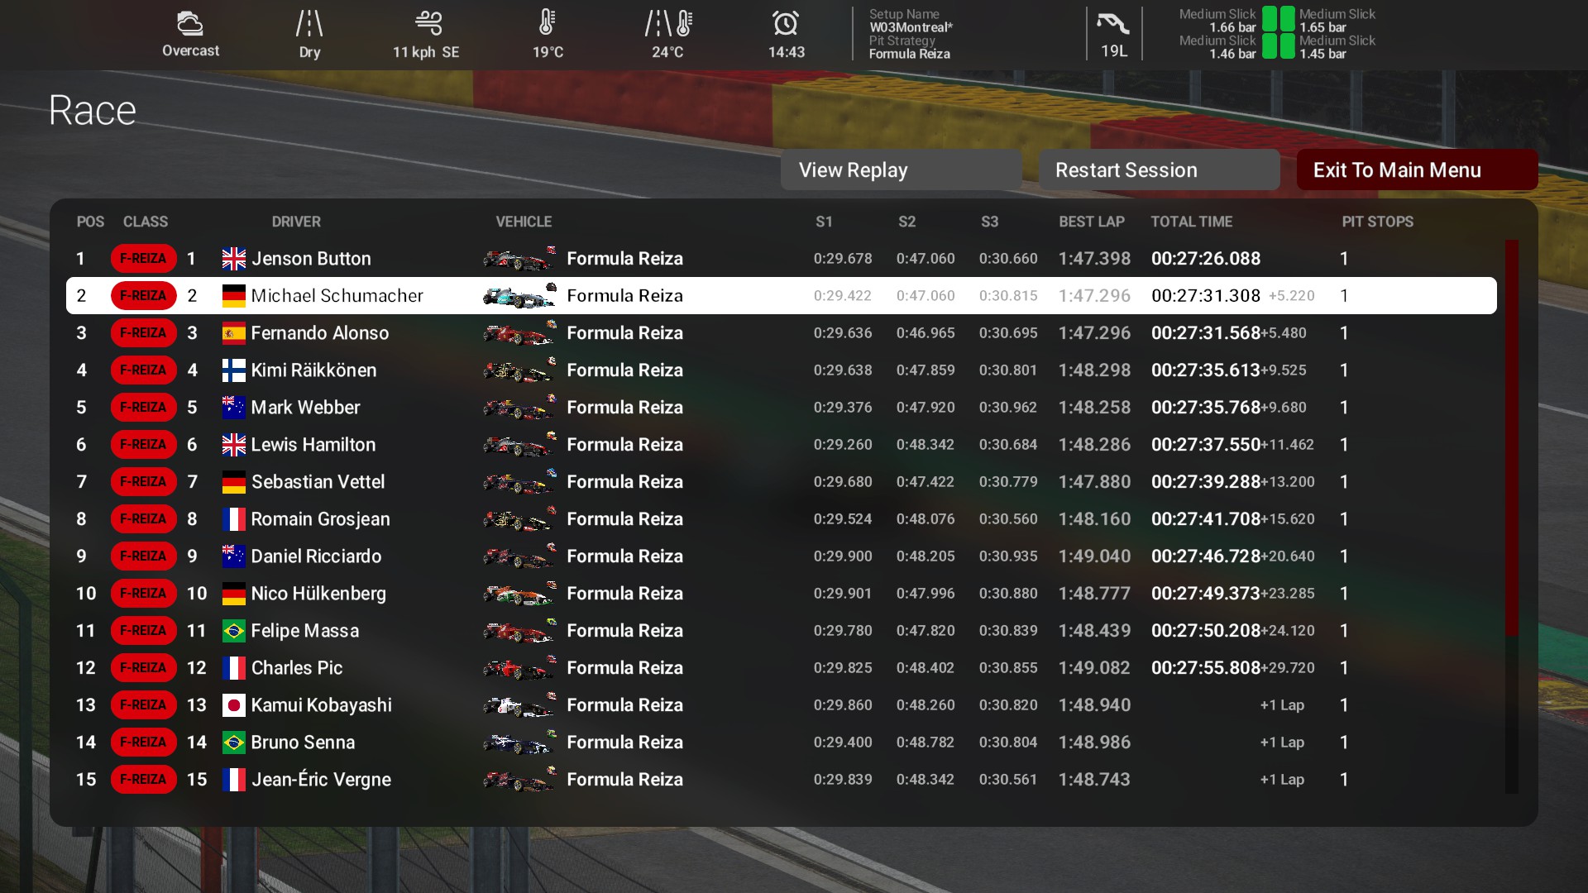Click the DRIVER column header

pos(296,222)
